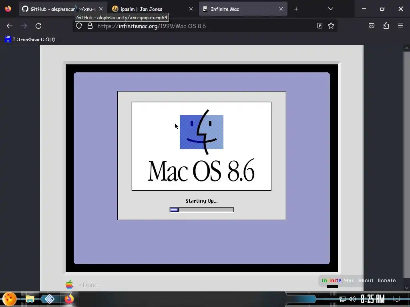Image resolution: width=410 pixels, height=307 pixels.
Task: Click Firefox in the taskbar
Action: point(69,299)
